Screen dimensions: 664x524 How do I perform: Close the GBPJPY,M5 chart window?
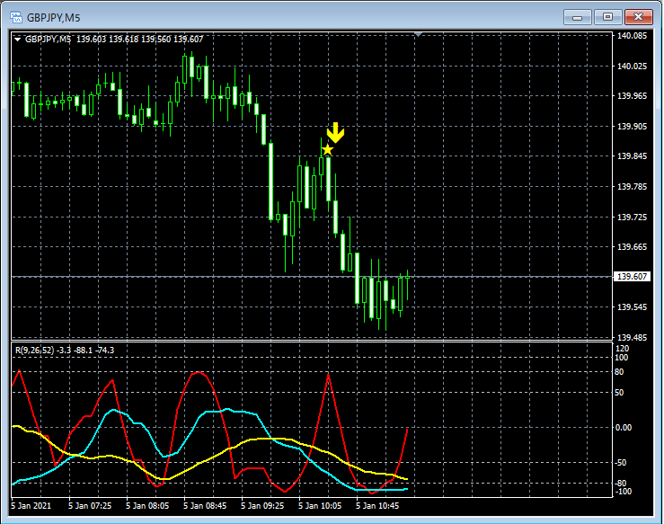(639, 17)
